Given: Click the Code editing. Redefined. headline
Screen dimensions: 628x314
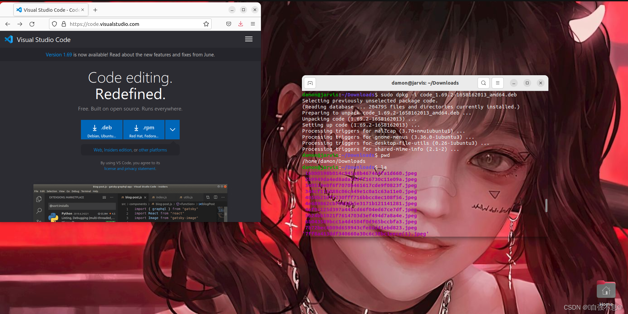Looking at the screenshot, I should pyautogui.click(x=130, y=86).
